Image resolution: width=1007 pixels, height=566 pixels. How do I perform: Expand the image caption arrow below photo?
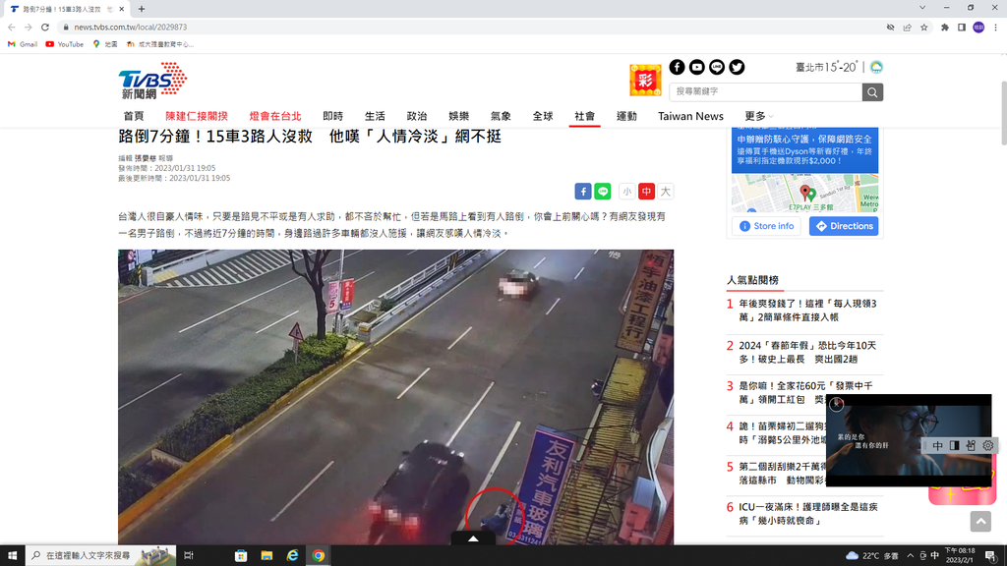(473, 538)
